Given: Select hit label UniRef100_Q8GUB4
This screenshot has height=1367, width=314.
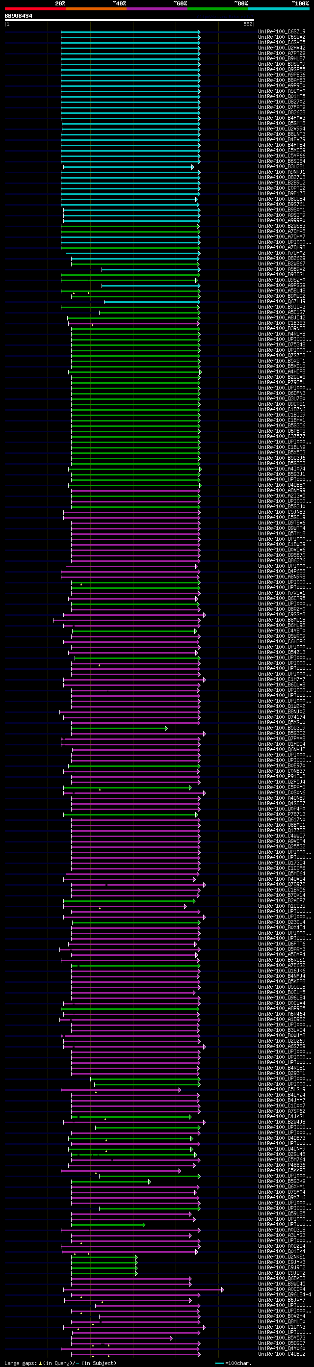Looking at the screenshot, I should 282,199.
